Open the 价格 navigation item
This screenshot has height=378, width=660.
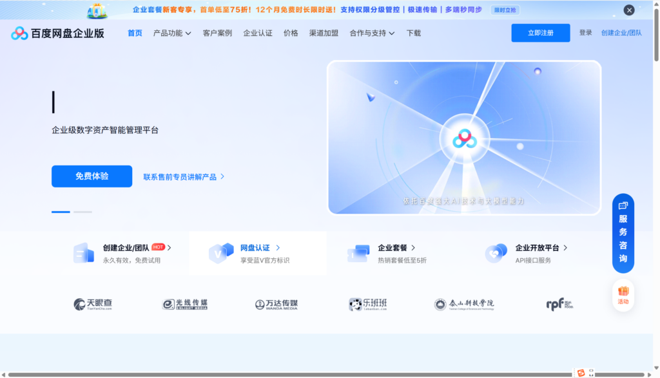(291, 32)
